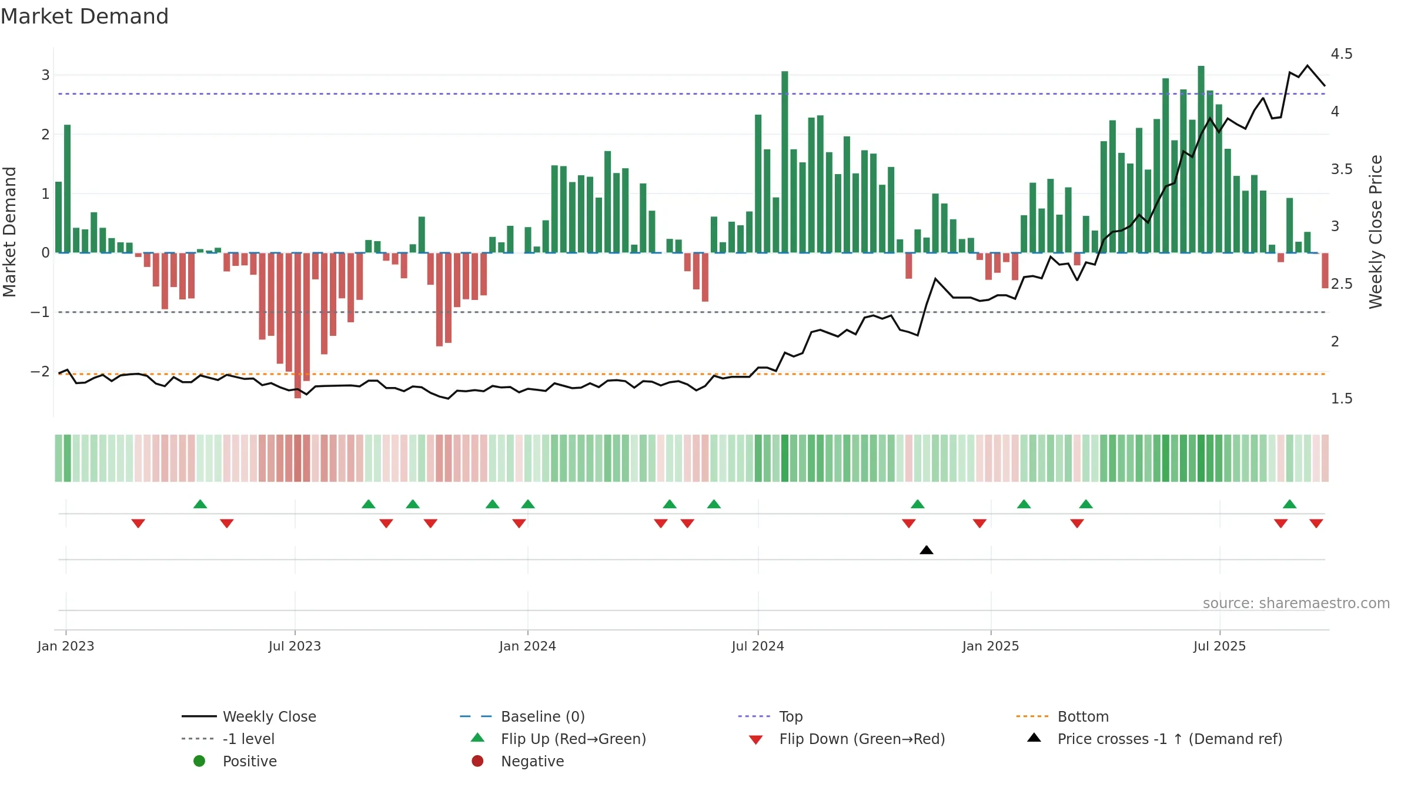Click the Jul 2024 axis label
This screenshot has height=794, width=1411.
758,646
